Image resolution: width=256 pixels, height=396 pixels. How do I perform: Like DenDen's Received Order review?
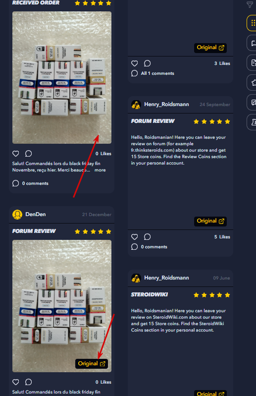(16, 154)
